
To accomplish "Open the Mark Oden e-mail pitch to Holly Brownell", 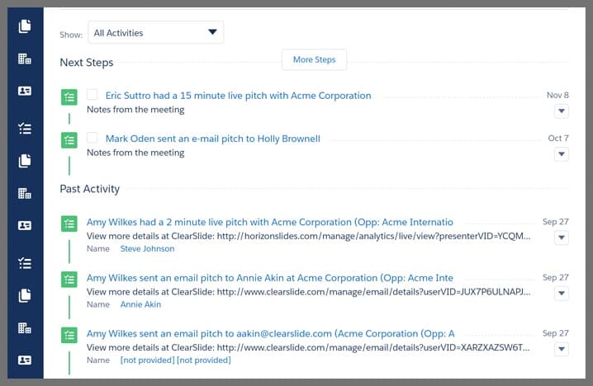I will (212, 139).
